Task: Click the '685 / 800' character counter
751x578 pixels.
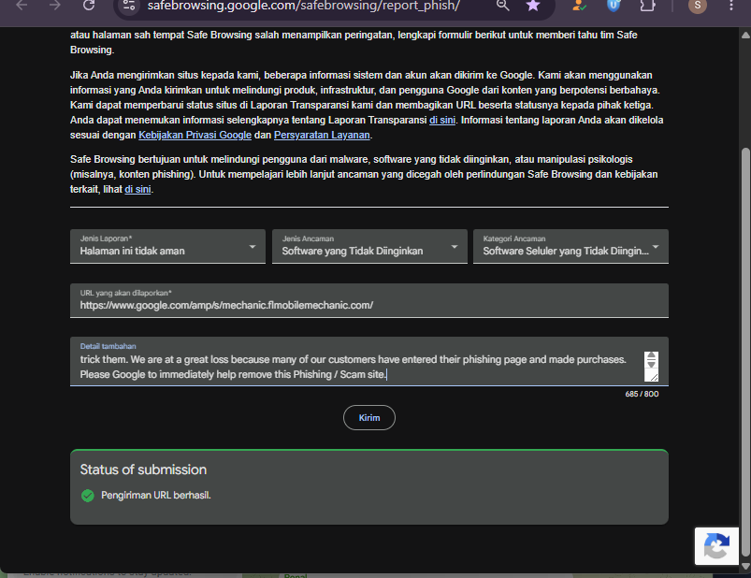Action: pos(642,394)
